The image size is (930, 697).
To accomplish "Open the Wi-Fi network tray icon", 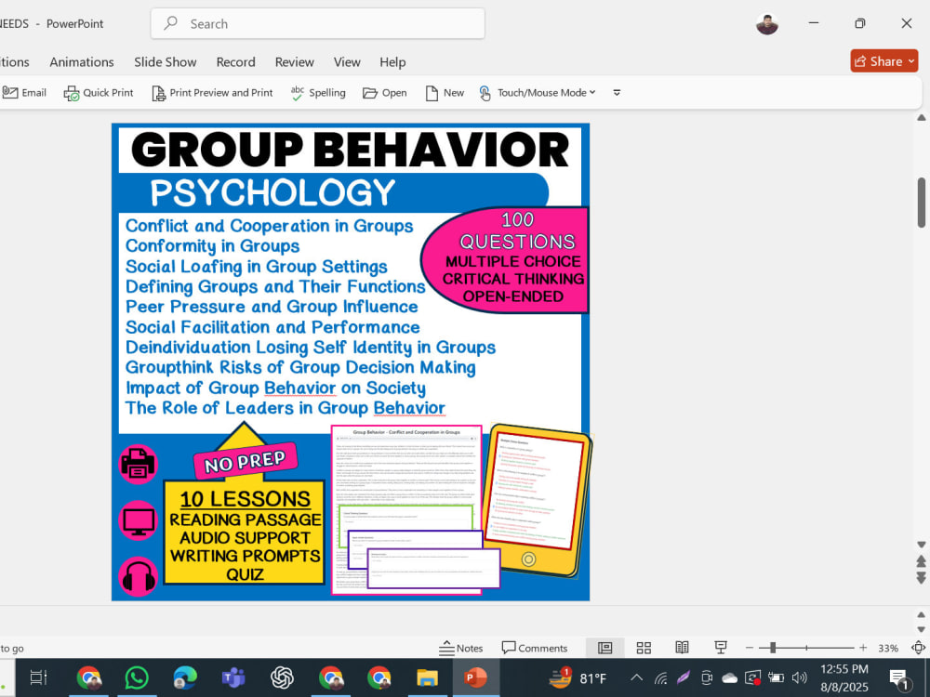I will [x=660, y=678].
